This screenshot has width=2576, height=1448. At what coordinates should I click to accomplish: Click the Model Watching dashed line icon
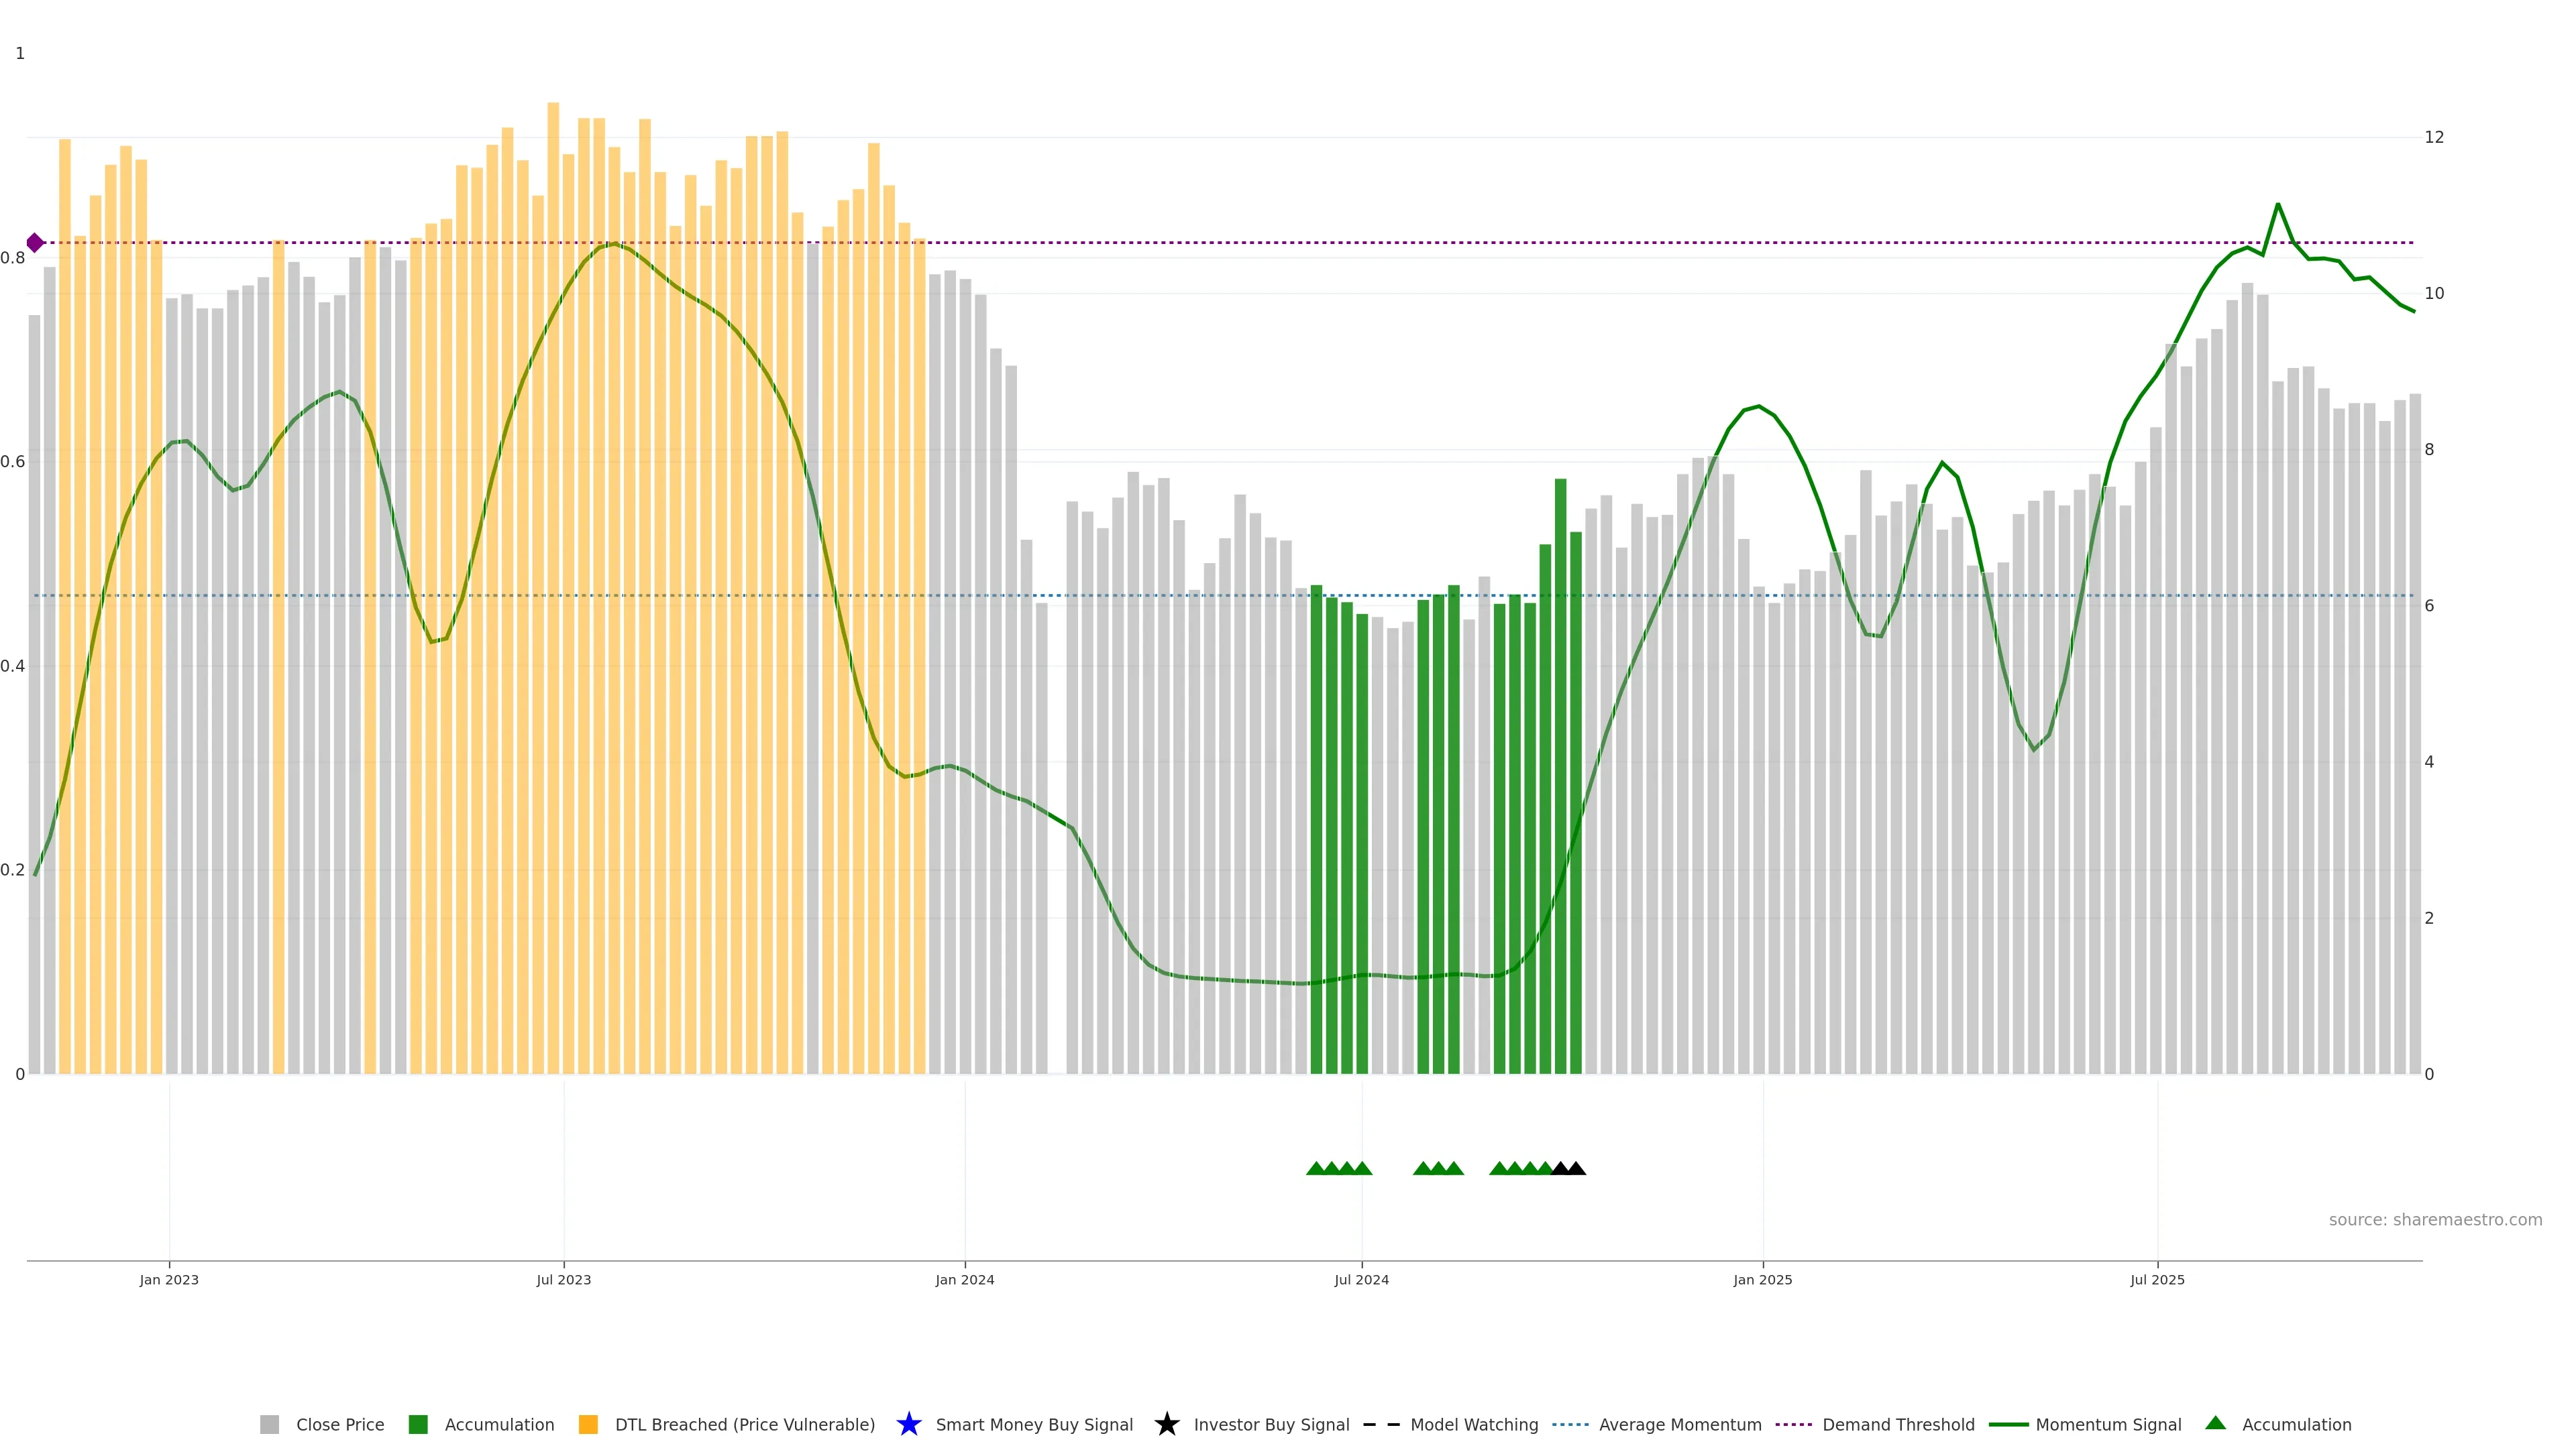(1381, 1424)
